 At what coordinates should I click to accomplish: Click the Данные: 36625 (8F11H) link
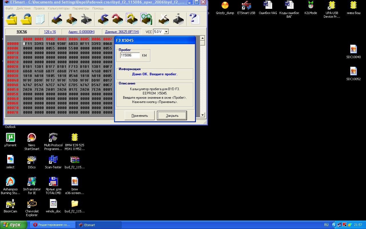coord(122,31)
